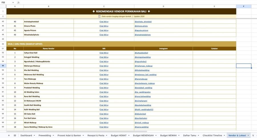Viewport: 257px width, 138px height.
Task: Switch to the Prewedding sheet tab
Action: [45, 135]
